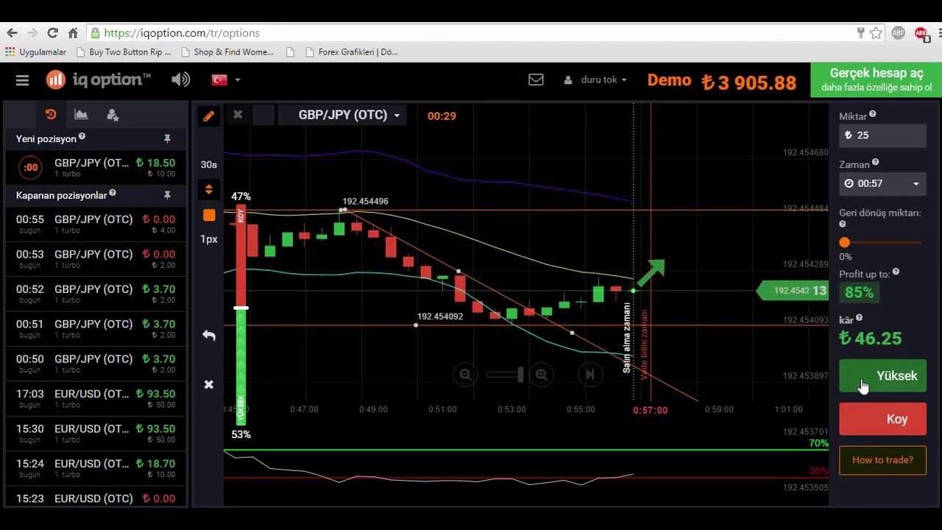Open the hamburger main menu
Image resolution: width=942 pixels, height=530 pixels.
tap(22, 80)
